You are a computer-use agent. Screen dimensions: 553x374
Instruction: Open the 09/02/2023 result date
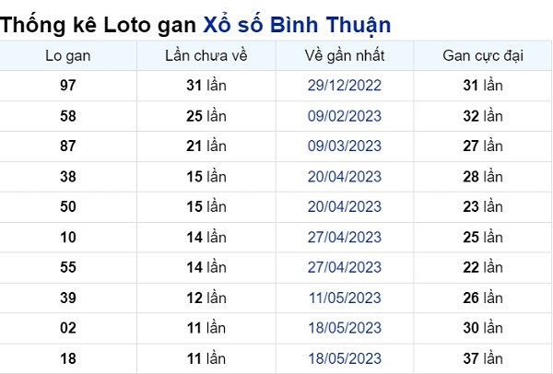point(344,116)
